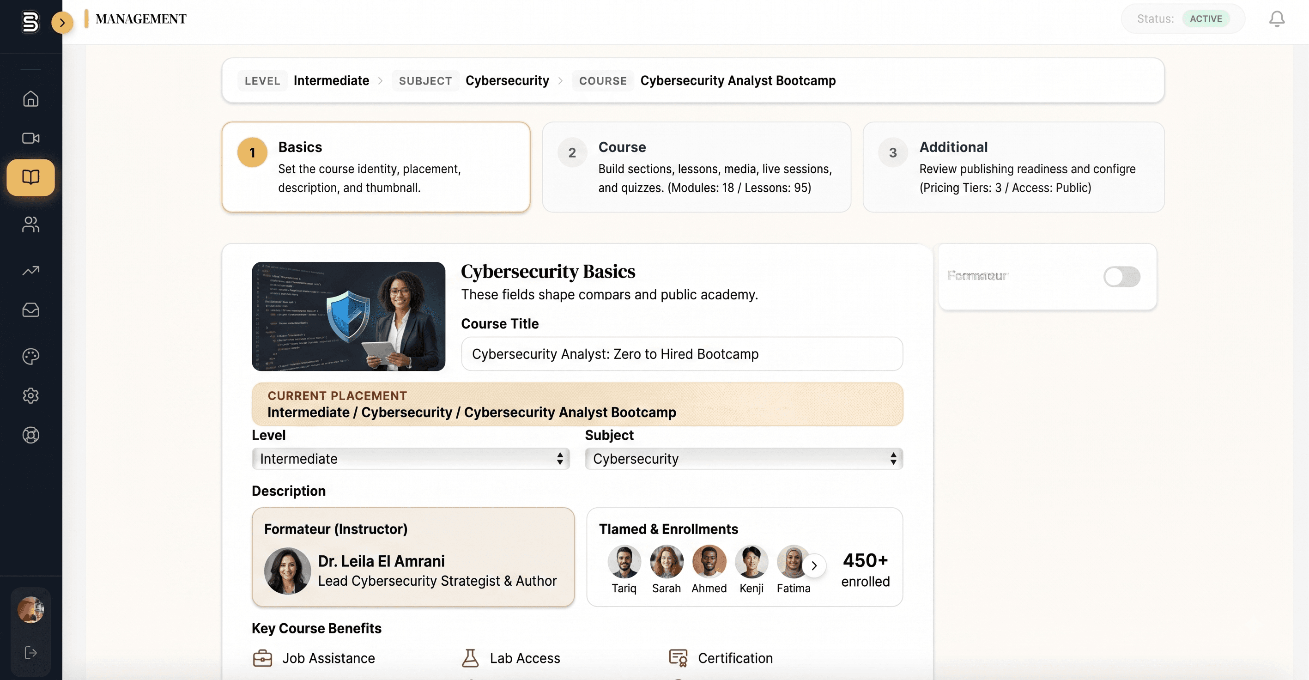Open the Home section in the sidebar

click(30, 98)
